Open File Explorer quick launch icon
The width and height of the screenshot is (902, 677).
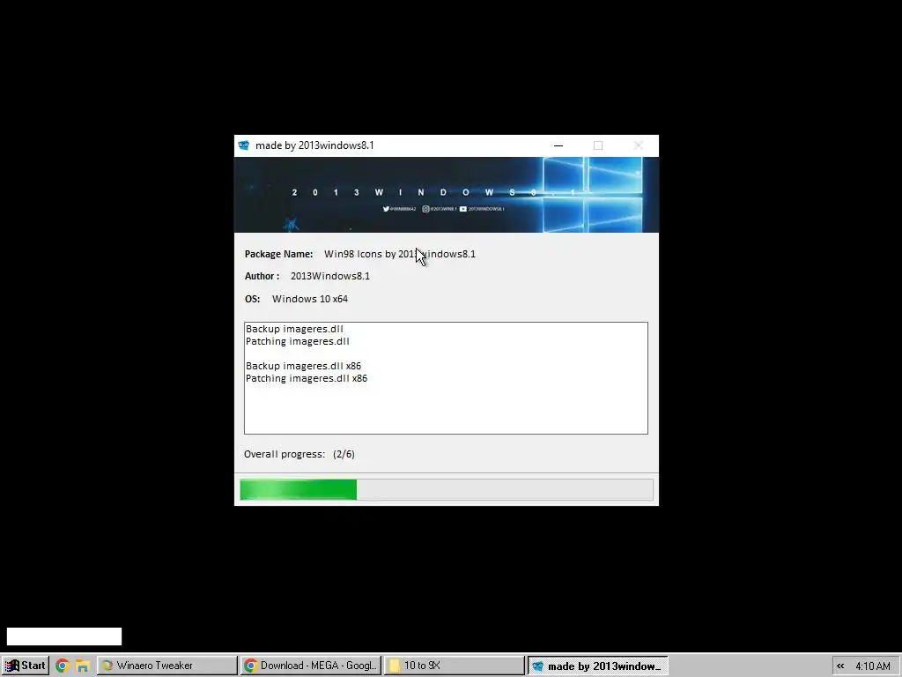point(82,666)
